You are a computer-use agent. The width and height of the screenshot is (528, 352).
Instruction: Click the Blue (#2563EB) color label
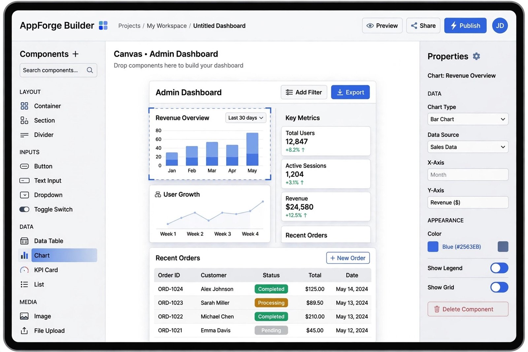(461, 247)
